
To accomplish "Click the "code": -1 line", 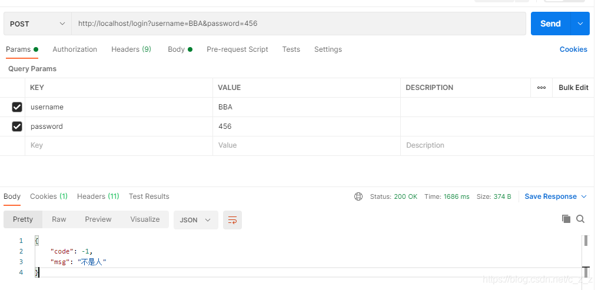I will pyautogui.click(x=72, y=251).
